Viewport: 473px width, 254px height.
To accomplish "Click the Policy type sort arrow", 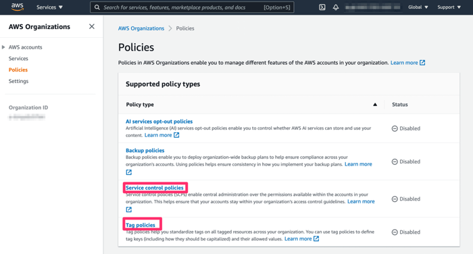I will pyautogui.click(x=375, y=105).
